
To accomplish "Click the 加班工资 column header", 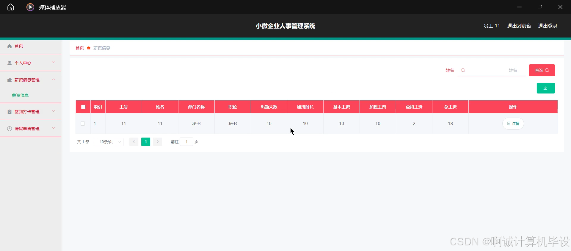I will 378,107.
